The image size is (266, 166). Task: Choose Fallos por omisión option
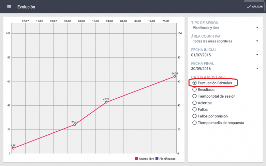pos(194,116)
